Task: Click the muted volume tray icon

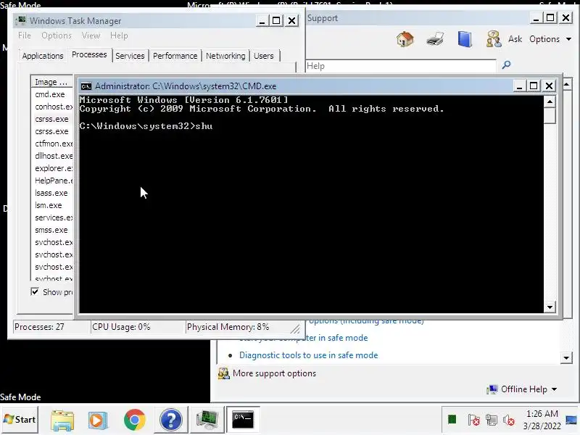Action: coord(509,420)
